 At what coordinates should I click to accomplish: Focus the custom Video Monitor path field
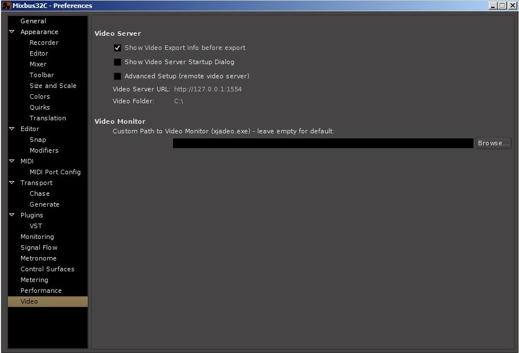[x=323, y=144]
